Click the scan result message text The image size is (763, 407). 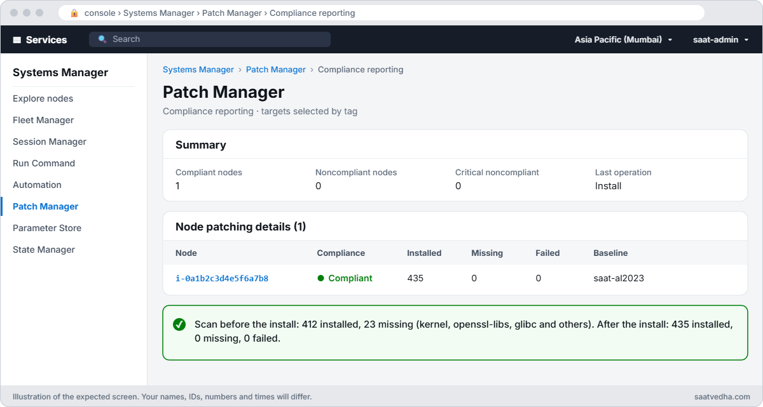(x=464, y=331)
